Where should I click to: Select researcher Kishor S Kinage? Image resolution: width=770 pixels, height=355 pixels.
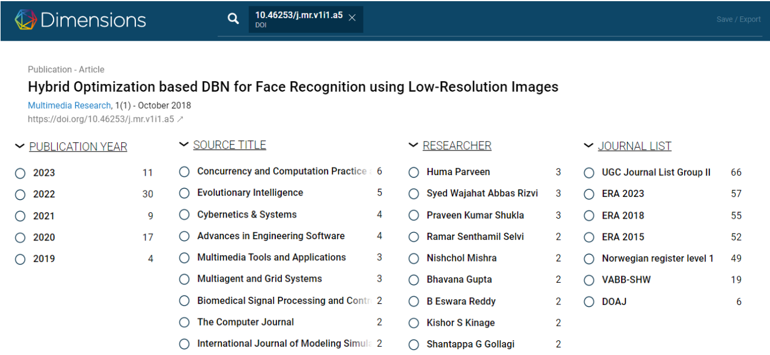point(414,323)
